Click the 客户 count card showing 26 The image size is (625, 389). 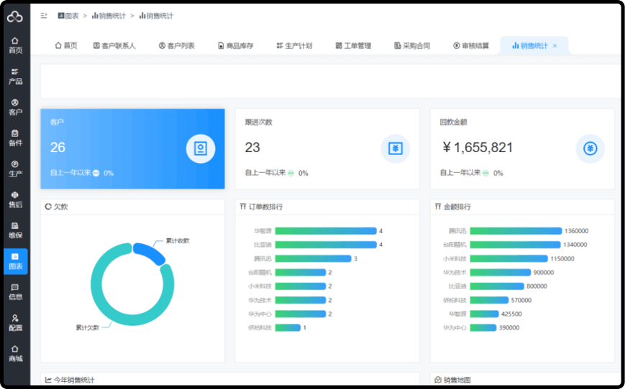pyautogui.click(x=132, y=149)
